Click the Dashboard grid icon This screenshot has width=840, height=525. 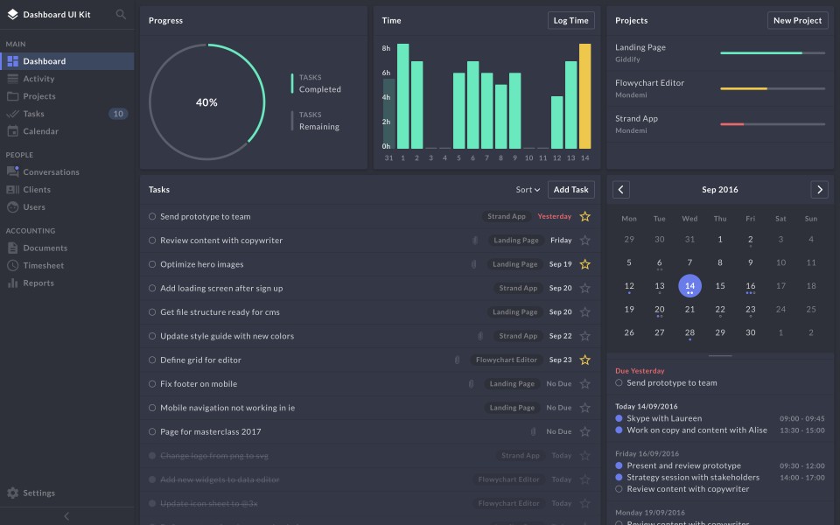click(x=13, y=61)
